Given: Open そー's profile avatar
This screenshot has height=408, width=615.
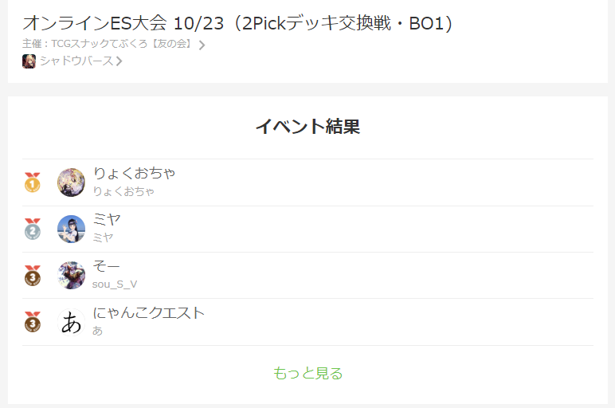Looking at the screenshot, I should click(x=71, y=276).
